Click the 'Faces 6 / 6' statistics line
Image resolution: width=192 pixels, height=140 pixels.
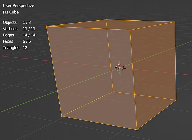coord(17,41)
